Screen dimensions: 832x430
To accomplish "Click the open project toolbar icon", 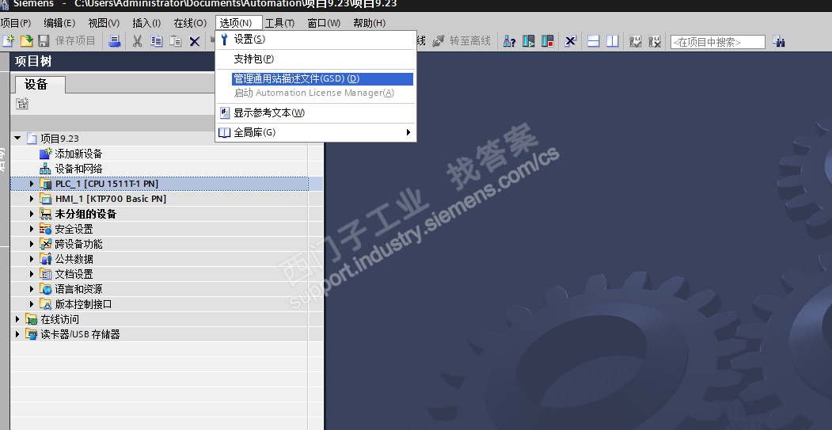I will click(x=26, y=41).
